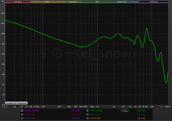This screenshot has height=121, width=172.
Task: Enable the Adonis Average trace checkbox
Action: click(x=22, y=110)
